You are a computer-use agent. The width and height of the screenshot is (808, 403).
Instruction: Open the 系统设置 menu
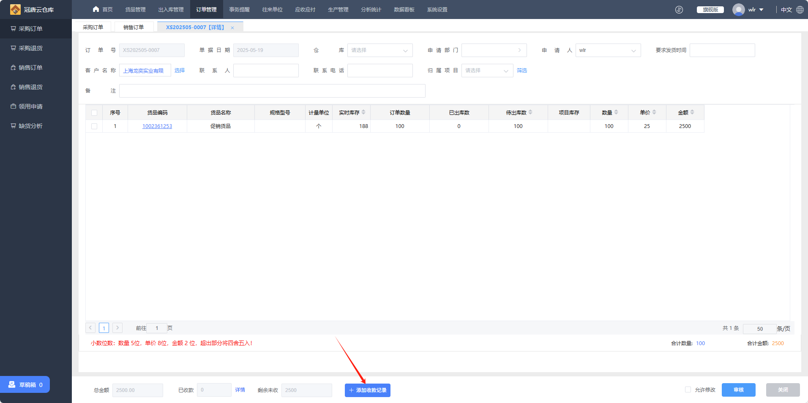point(437,9)
